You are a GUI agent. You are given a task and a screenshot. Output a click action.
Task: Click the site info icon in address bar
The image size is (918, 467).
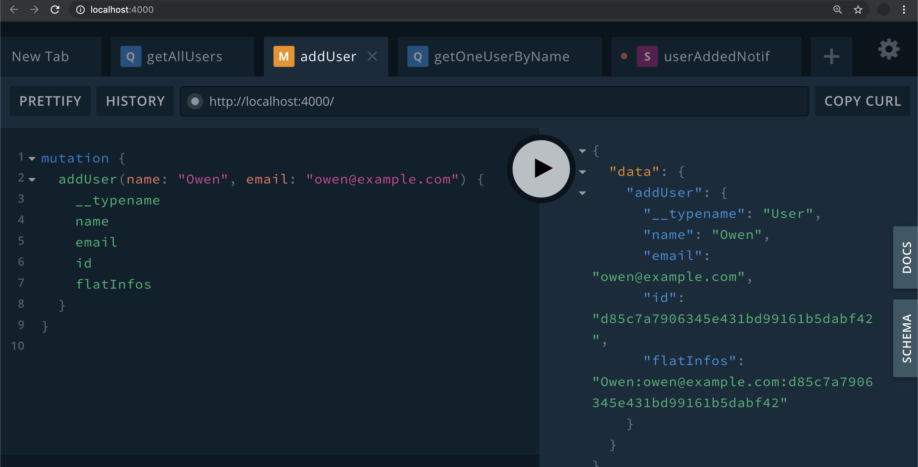(81, 10)
